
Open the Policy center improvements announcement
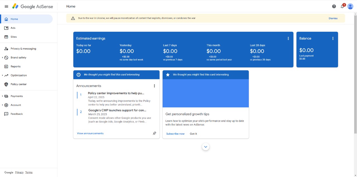pos(116,93)
